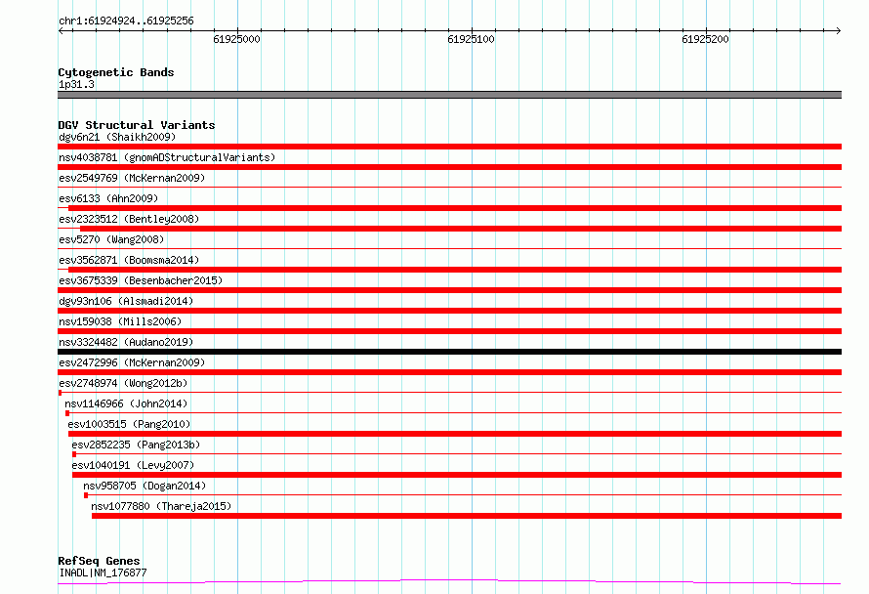Open variant esv3562871 (Boomsma2014)
Screen dimensions: 869x594
coord(129,260)
